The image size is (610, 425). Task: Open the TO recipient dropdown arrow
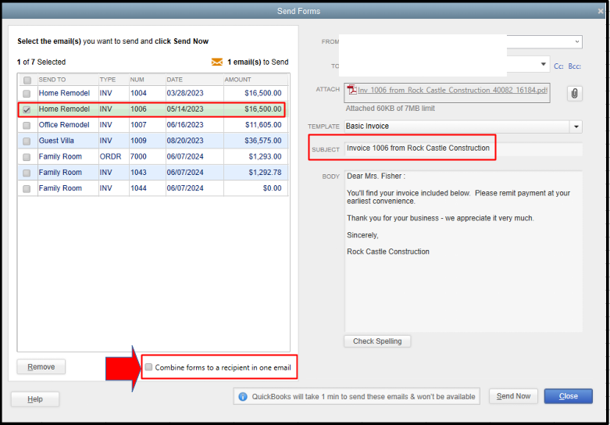click(544, 64)
